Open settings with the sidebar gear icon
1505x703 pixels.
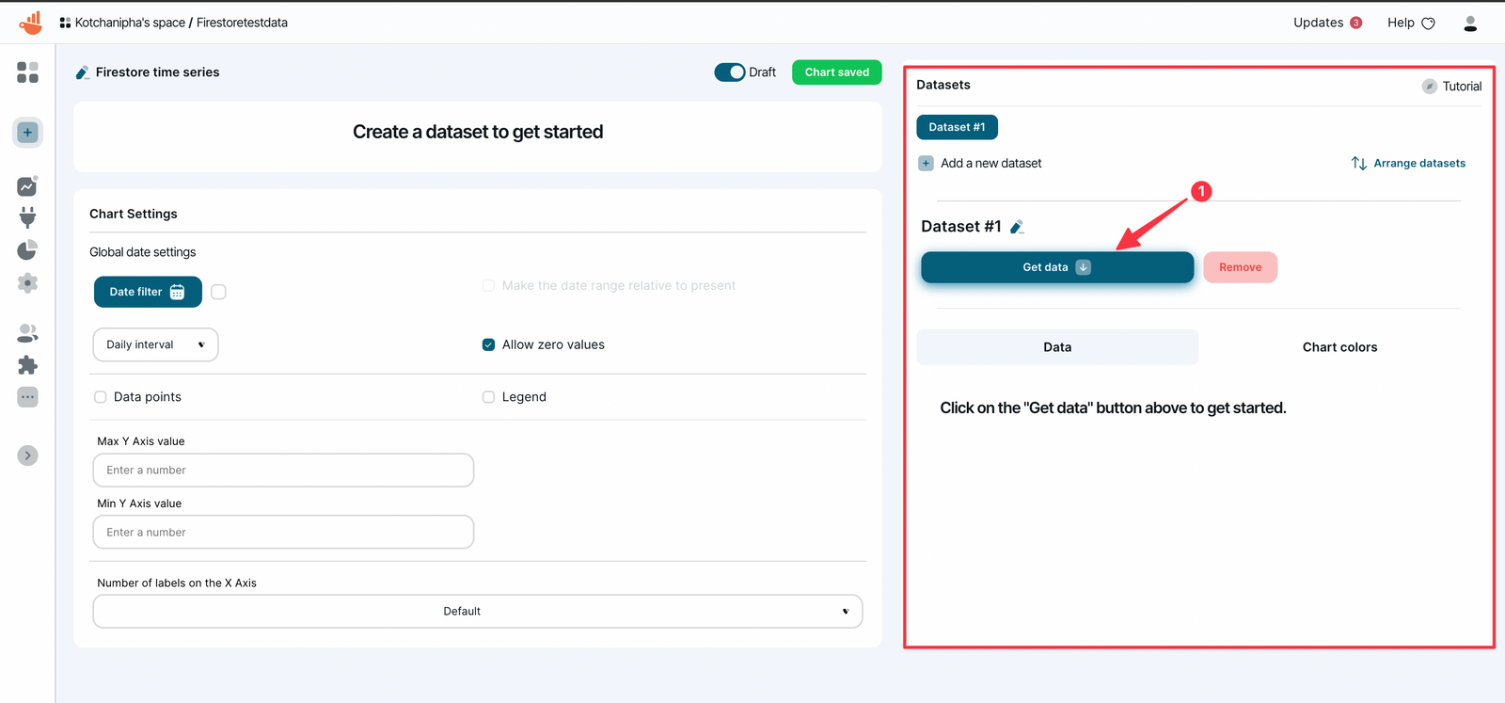pyautogui.click(x=27, y=282)
